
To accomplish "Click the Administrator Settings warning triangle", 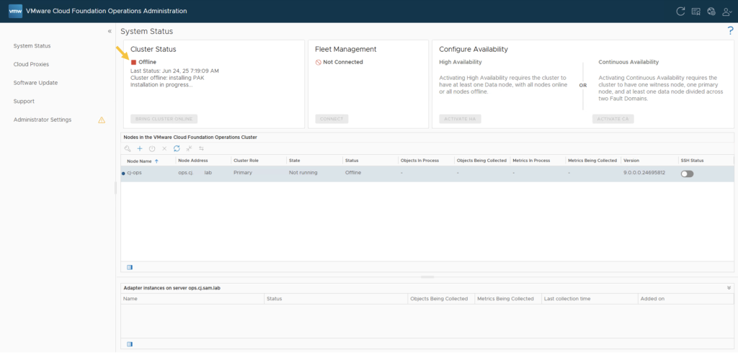I will tap(102, 120).
